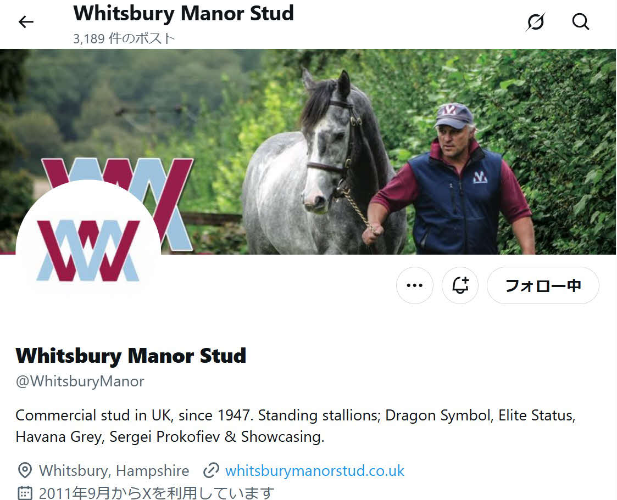Image resolution: width=617 pixels, height=500 pixels.
Task: Click the 3,189 件のポスト count
Action: point(124,38)
